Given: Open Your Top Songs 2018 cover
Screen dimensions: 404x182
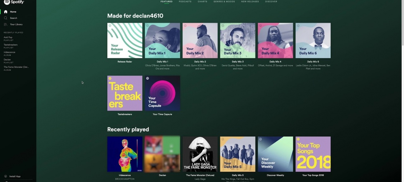Looking at the screenshot, I should pyautogui.click(x=313, y=154).
